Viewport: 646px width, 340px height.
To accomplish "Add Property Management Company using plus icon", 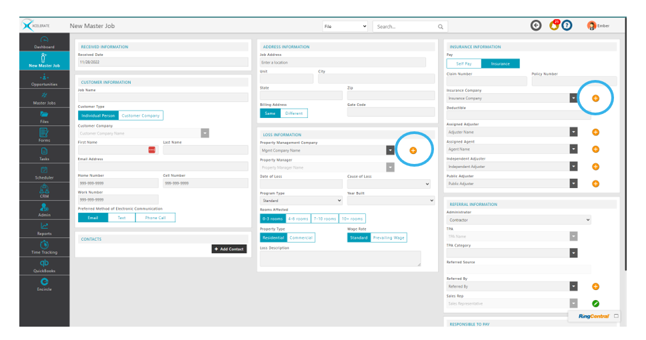I will point(413,151).
